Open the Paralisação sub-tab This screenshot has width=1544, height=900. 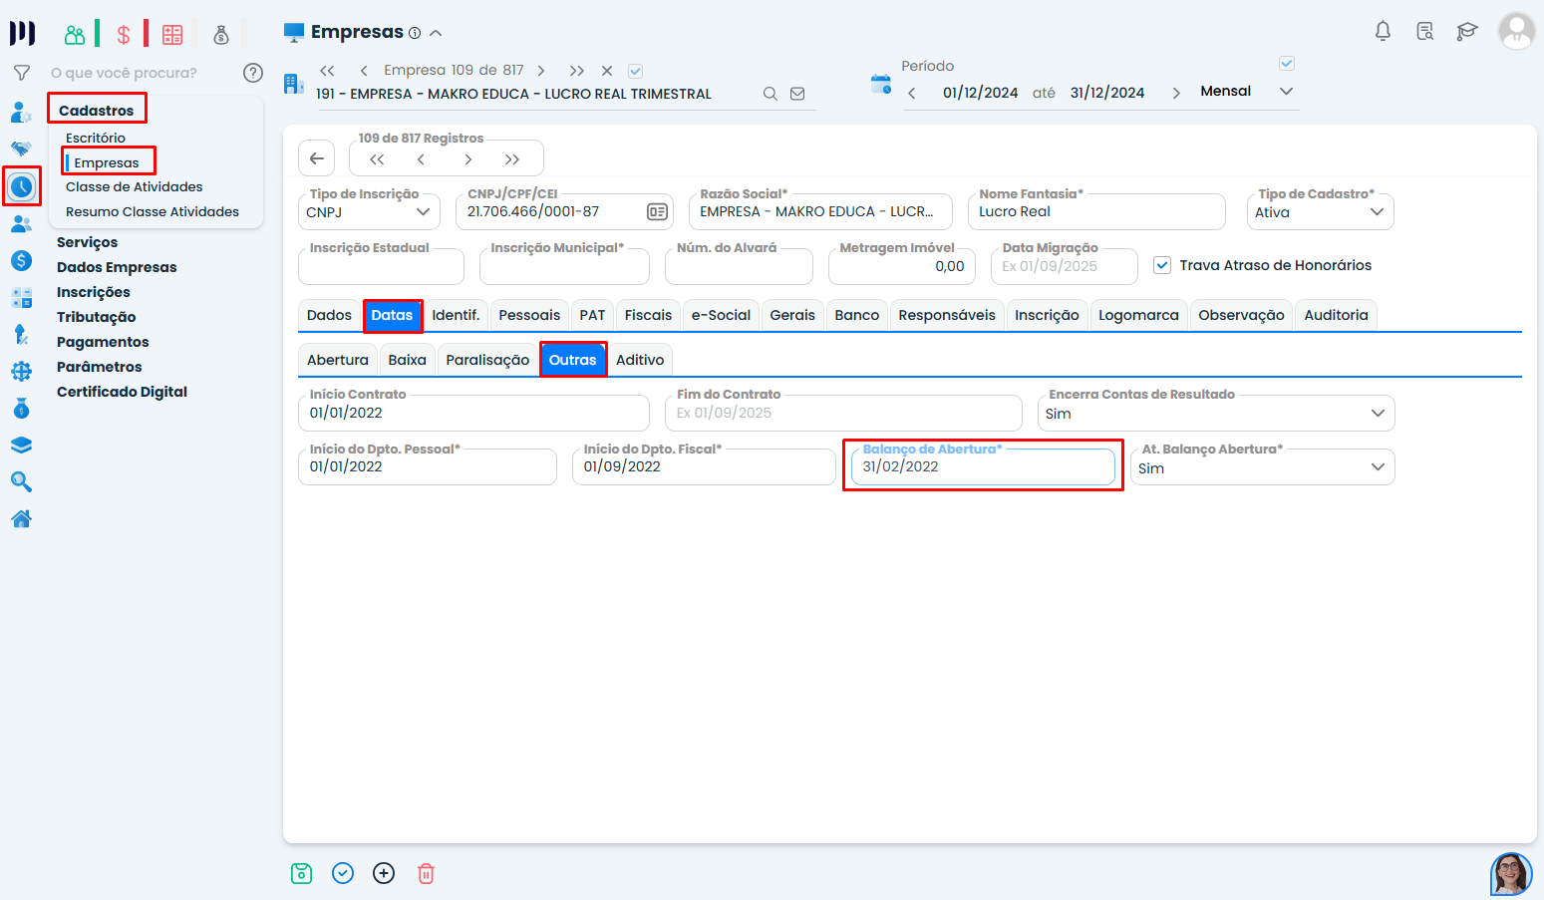(487, 360)
